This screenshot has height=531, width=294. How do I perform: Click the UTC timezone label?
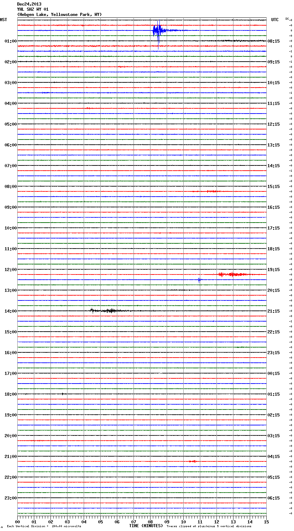point(275,20)
